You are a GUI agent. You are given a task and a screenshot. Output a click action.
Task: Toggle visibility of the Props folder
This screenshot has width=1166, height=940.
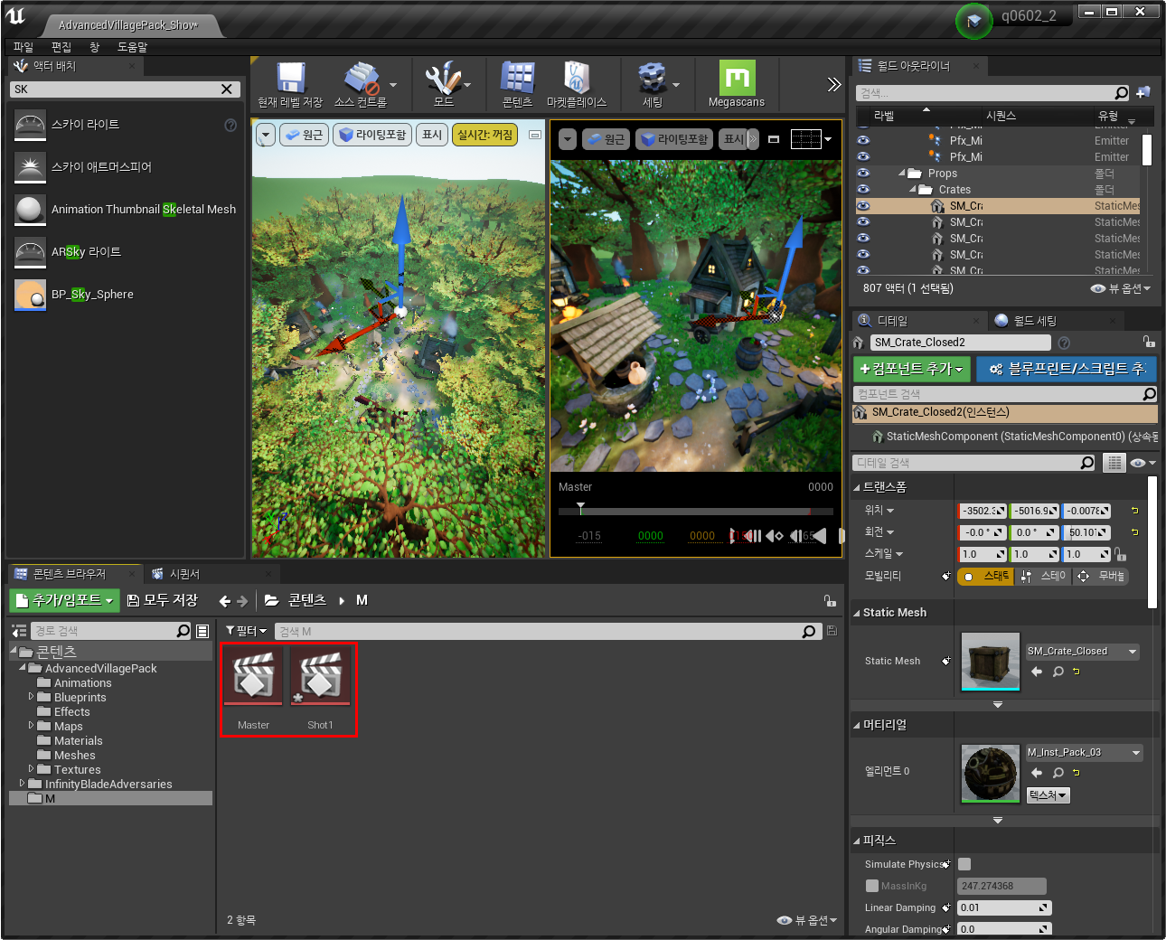coord(863,174)
